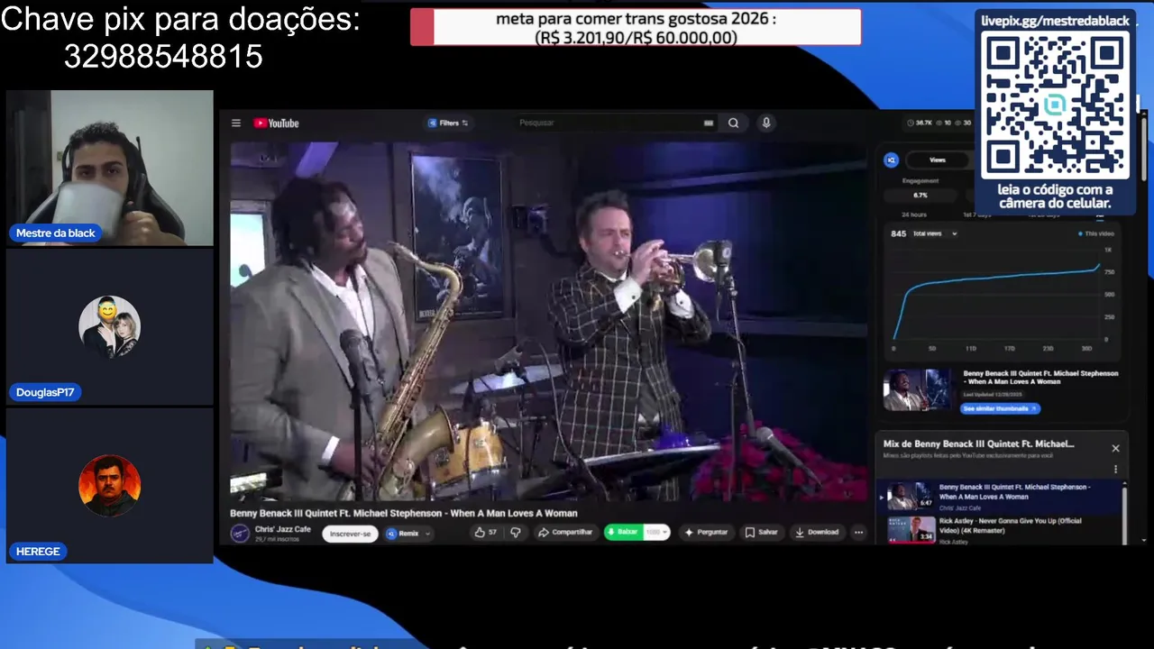Click the Mestre da black webcam tile
1154x649 pixels.
click(x=110, y=168)
